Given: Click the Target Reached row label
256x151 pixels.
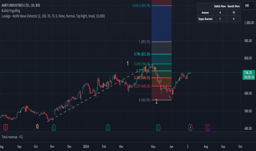Looking at the screenshot, I should pos(205,19).
